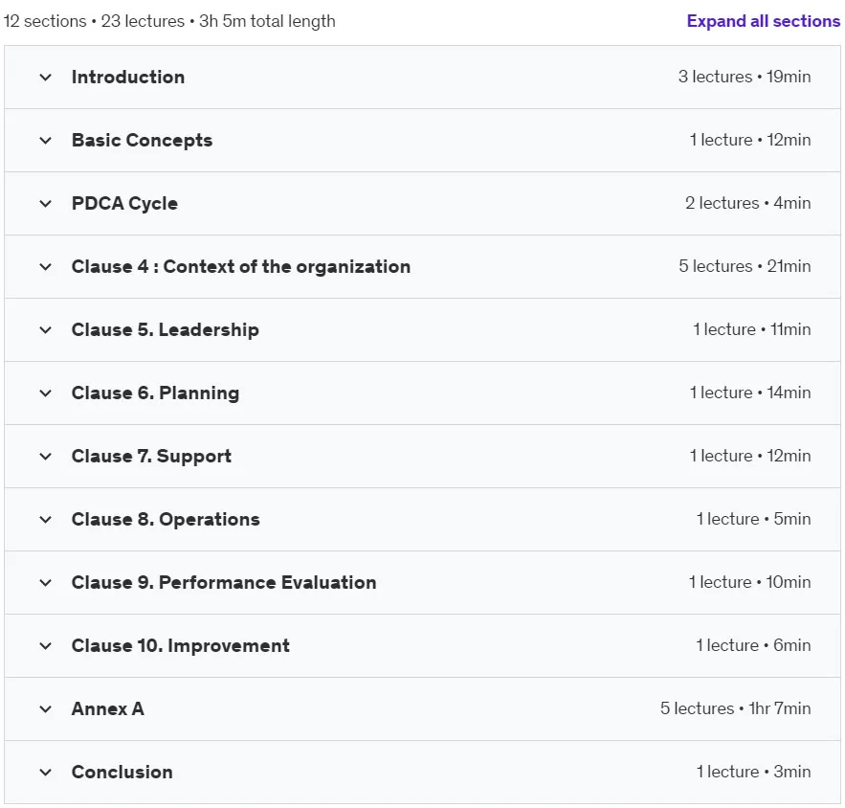
Task: Click the Clause 7. Support chevron
Action: pos(46,456)
